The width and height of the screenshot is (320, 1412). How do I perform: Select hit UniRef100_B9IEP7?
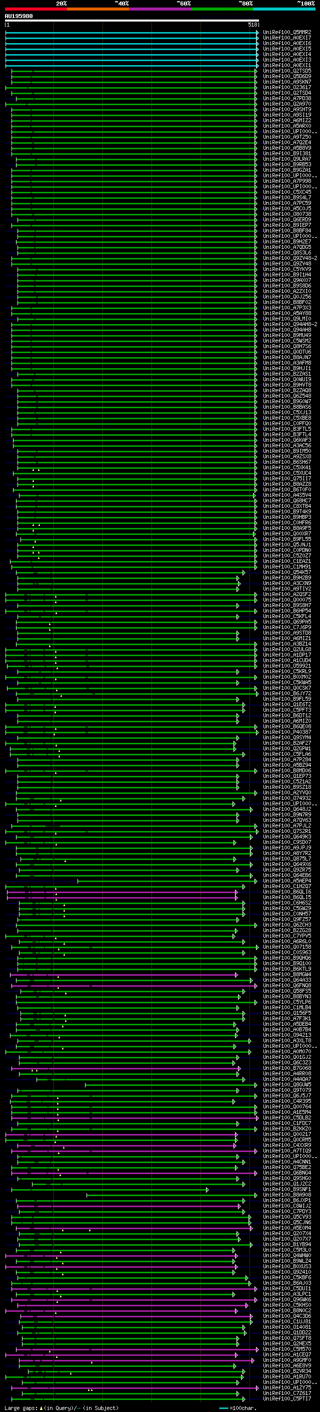pos(287,225)
